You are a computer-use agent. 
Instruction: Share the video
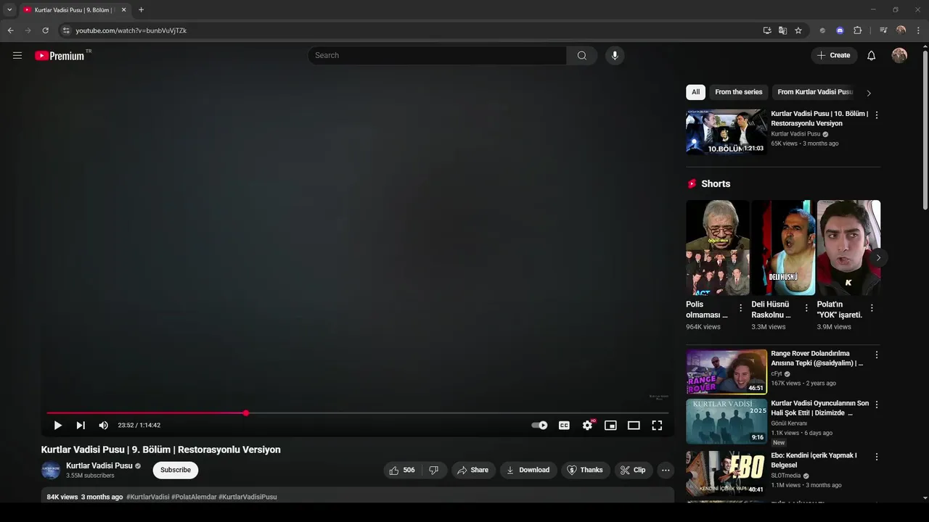[x=473, y=470]
